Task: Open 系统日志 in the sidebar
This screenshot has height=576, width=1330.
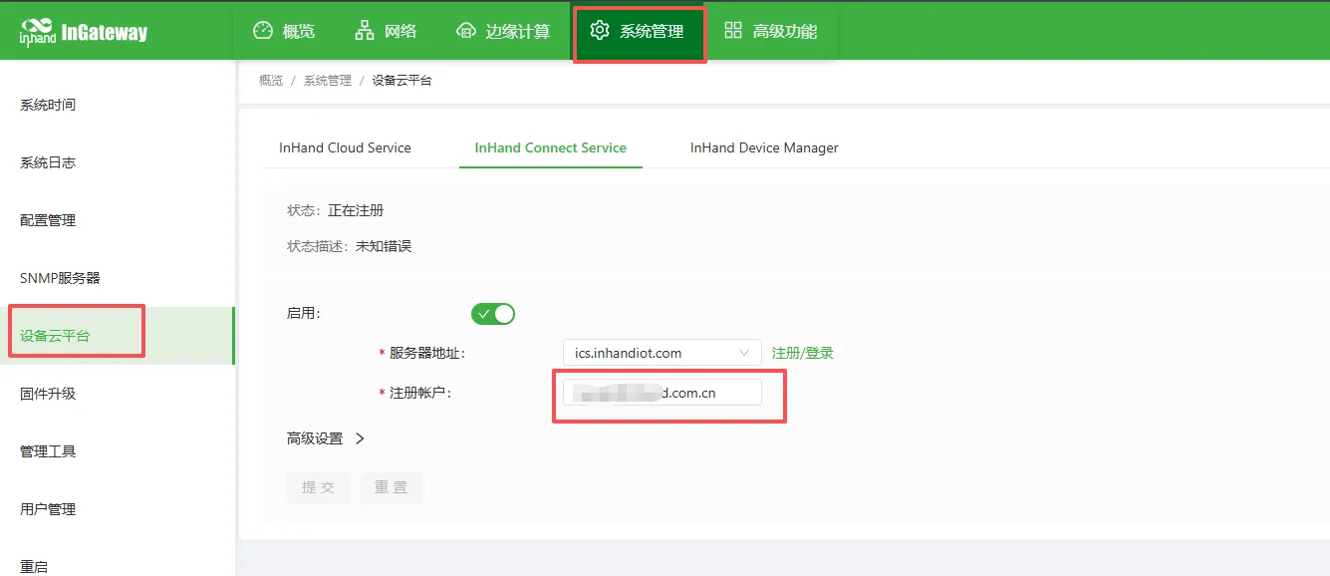Action: pyautogui.click(x=118, y=162)
